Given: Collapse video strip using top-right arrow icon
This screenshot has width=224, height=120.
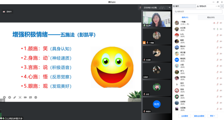Looking at the screenshot, I should point(170,7).
